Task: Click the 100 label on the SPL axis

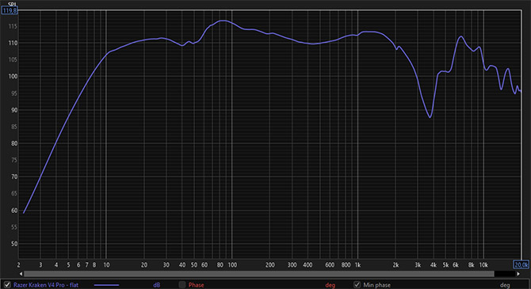Action: (x=13, y=77)
